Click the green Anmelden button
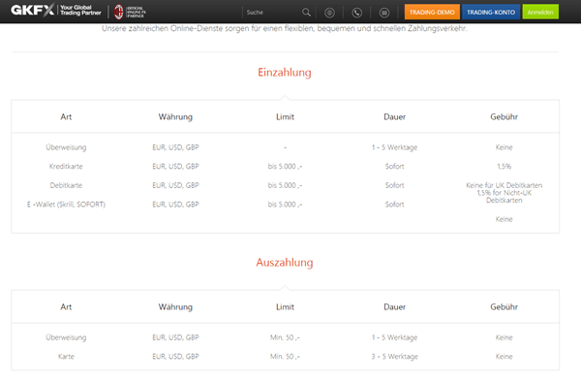This screenshot has height=383, width=581. (x=540, y=12)
